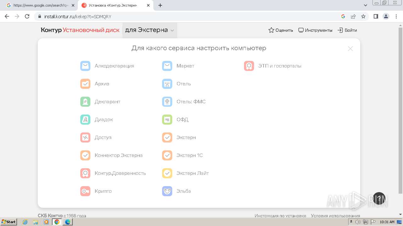This screenshot has width=403, height=226.
Task: Click the Установочный диск title link
Action: tap(91, 30)
